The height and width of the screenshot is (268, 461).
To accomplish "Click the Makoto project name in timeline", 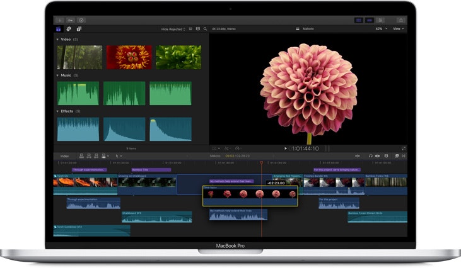I will [x=215, y=156].
